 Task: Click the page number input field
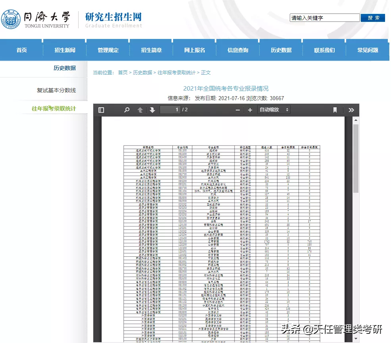(x=171, y=109)
